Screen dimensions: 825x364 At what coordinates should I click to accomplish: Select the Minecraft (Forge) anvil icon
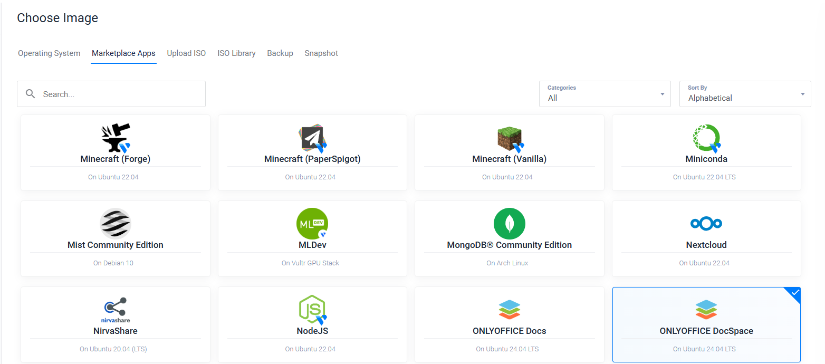pos(116,138)
